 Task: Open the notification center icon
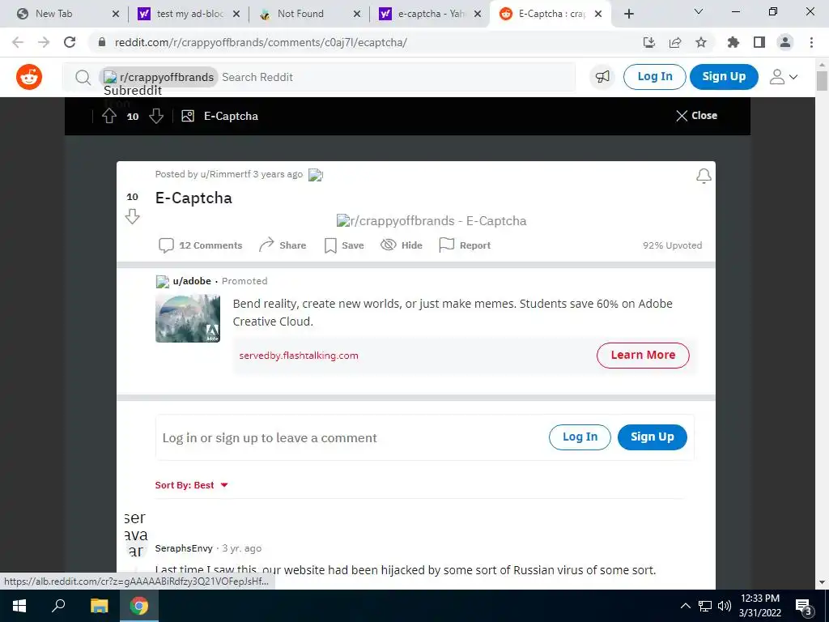coord(804,607)
